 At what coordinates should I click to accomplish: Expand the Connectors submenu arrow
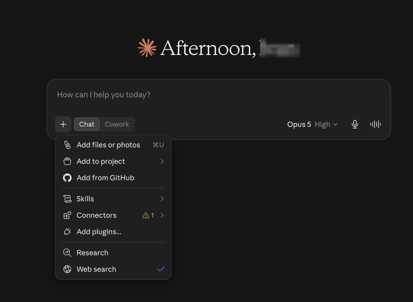point(162,215)
